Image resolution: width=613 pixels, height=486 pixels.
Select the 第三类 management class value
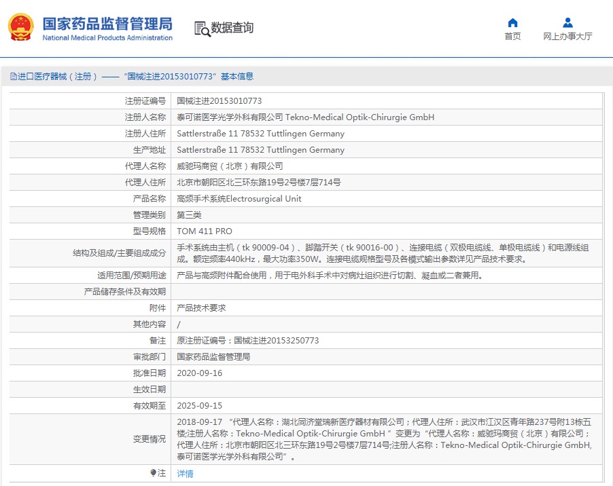click(189, 215)
